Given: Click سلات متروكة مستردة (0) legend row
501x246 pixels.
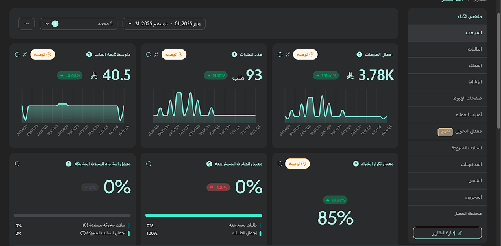Looking at the screenshot, I should coord(73,225).
